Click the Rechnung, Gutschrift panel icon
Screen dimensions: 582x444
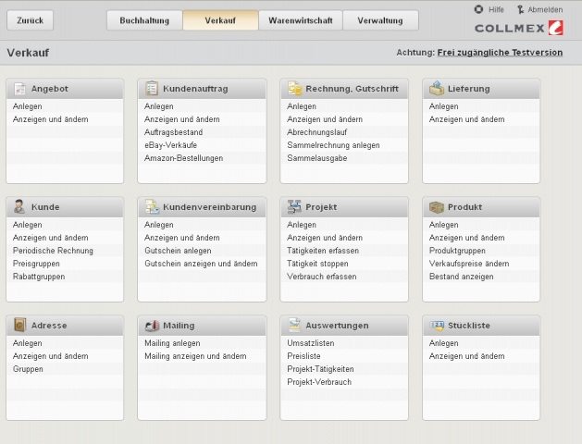click(x=294, y=89)
